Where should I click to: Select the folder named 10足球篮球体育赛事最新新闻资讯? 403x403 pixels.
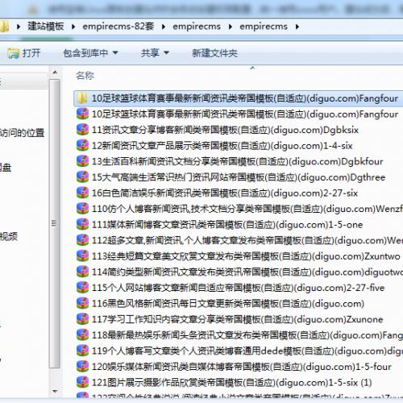tap(239, 98)
